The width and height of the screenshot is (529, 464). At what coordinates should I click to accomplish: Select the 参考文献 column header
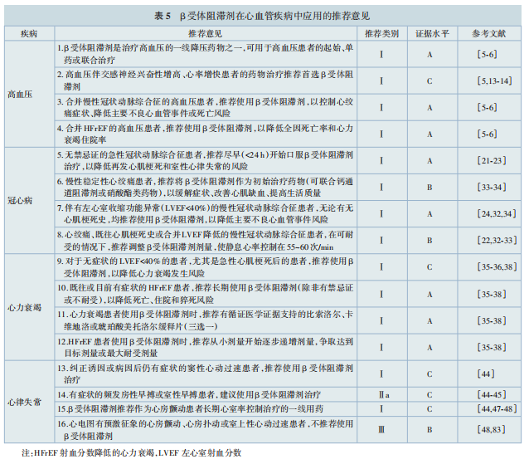488,34
